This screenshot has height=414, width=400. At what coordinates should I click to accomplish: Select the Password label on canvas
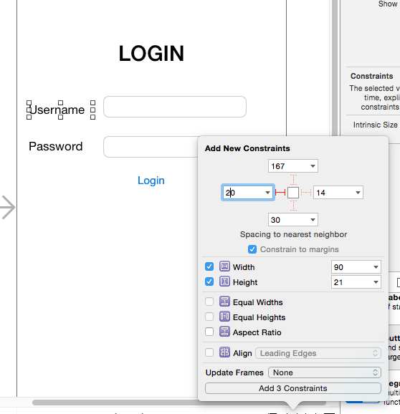tap(56, 146)
